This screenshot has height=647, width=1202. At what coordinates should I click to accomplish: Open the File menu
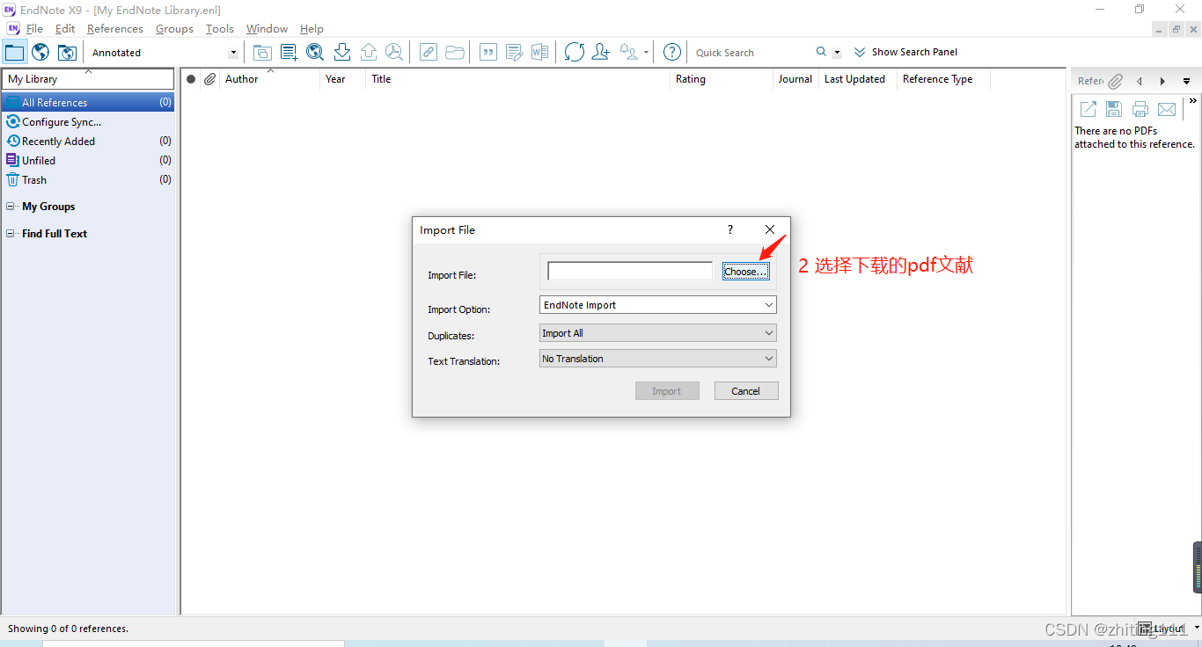pyautogui.click(x=34, y=29)
